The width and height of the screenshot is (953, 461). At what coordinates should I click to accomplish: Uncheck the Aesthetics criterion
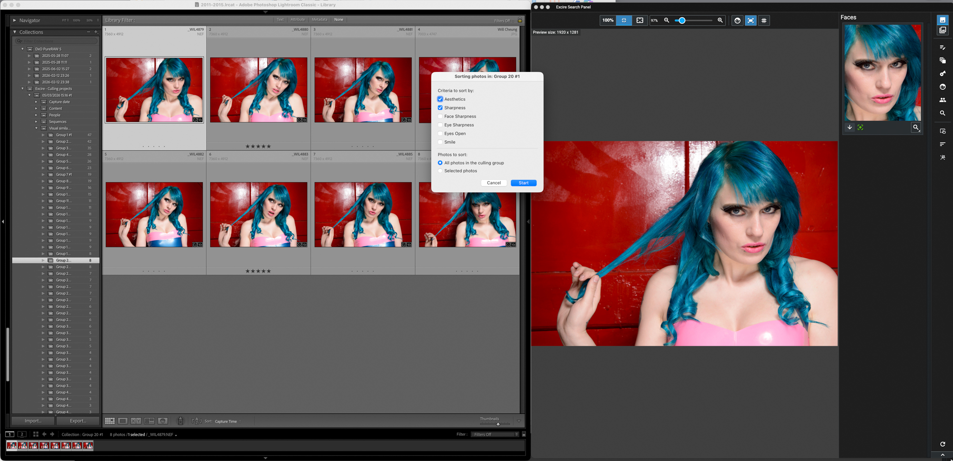tap(440, 99)
